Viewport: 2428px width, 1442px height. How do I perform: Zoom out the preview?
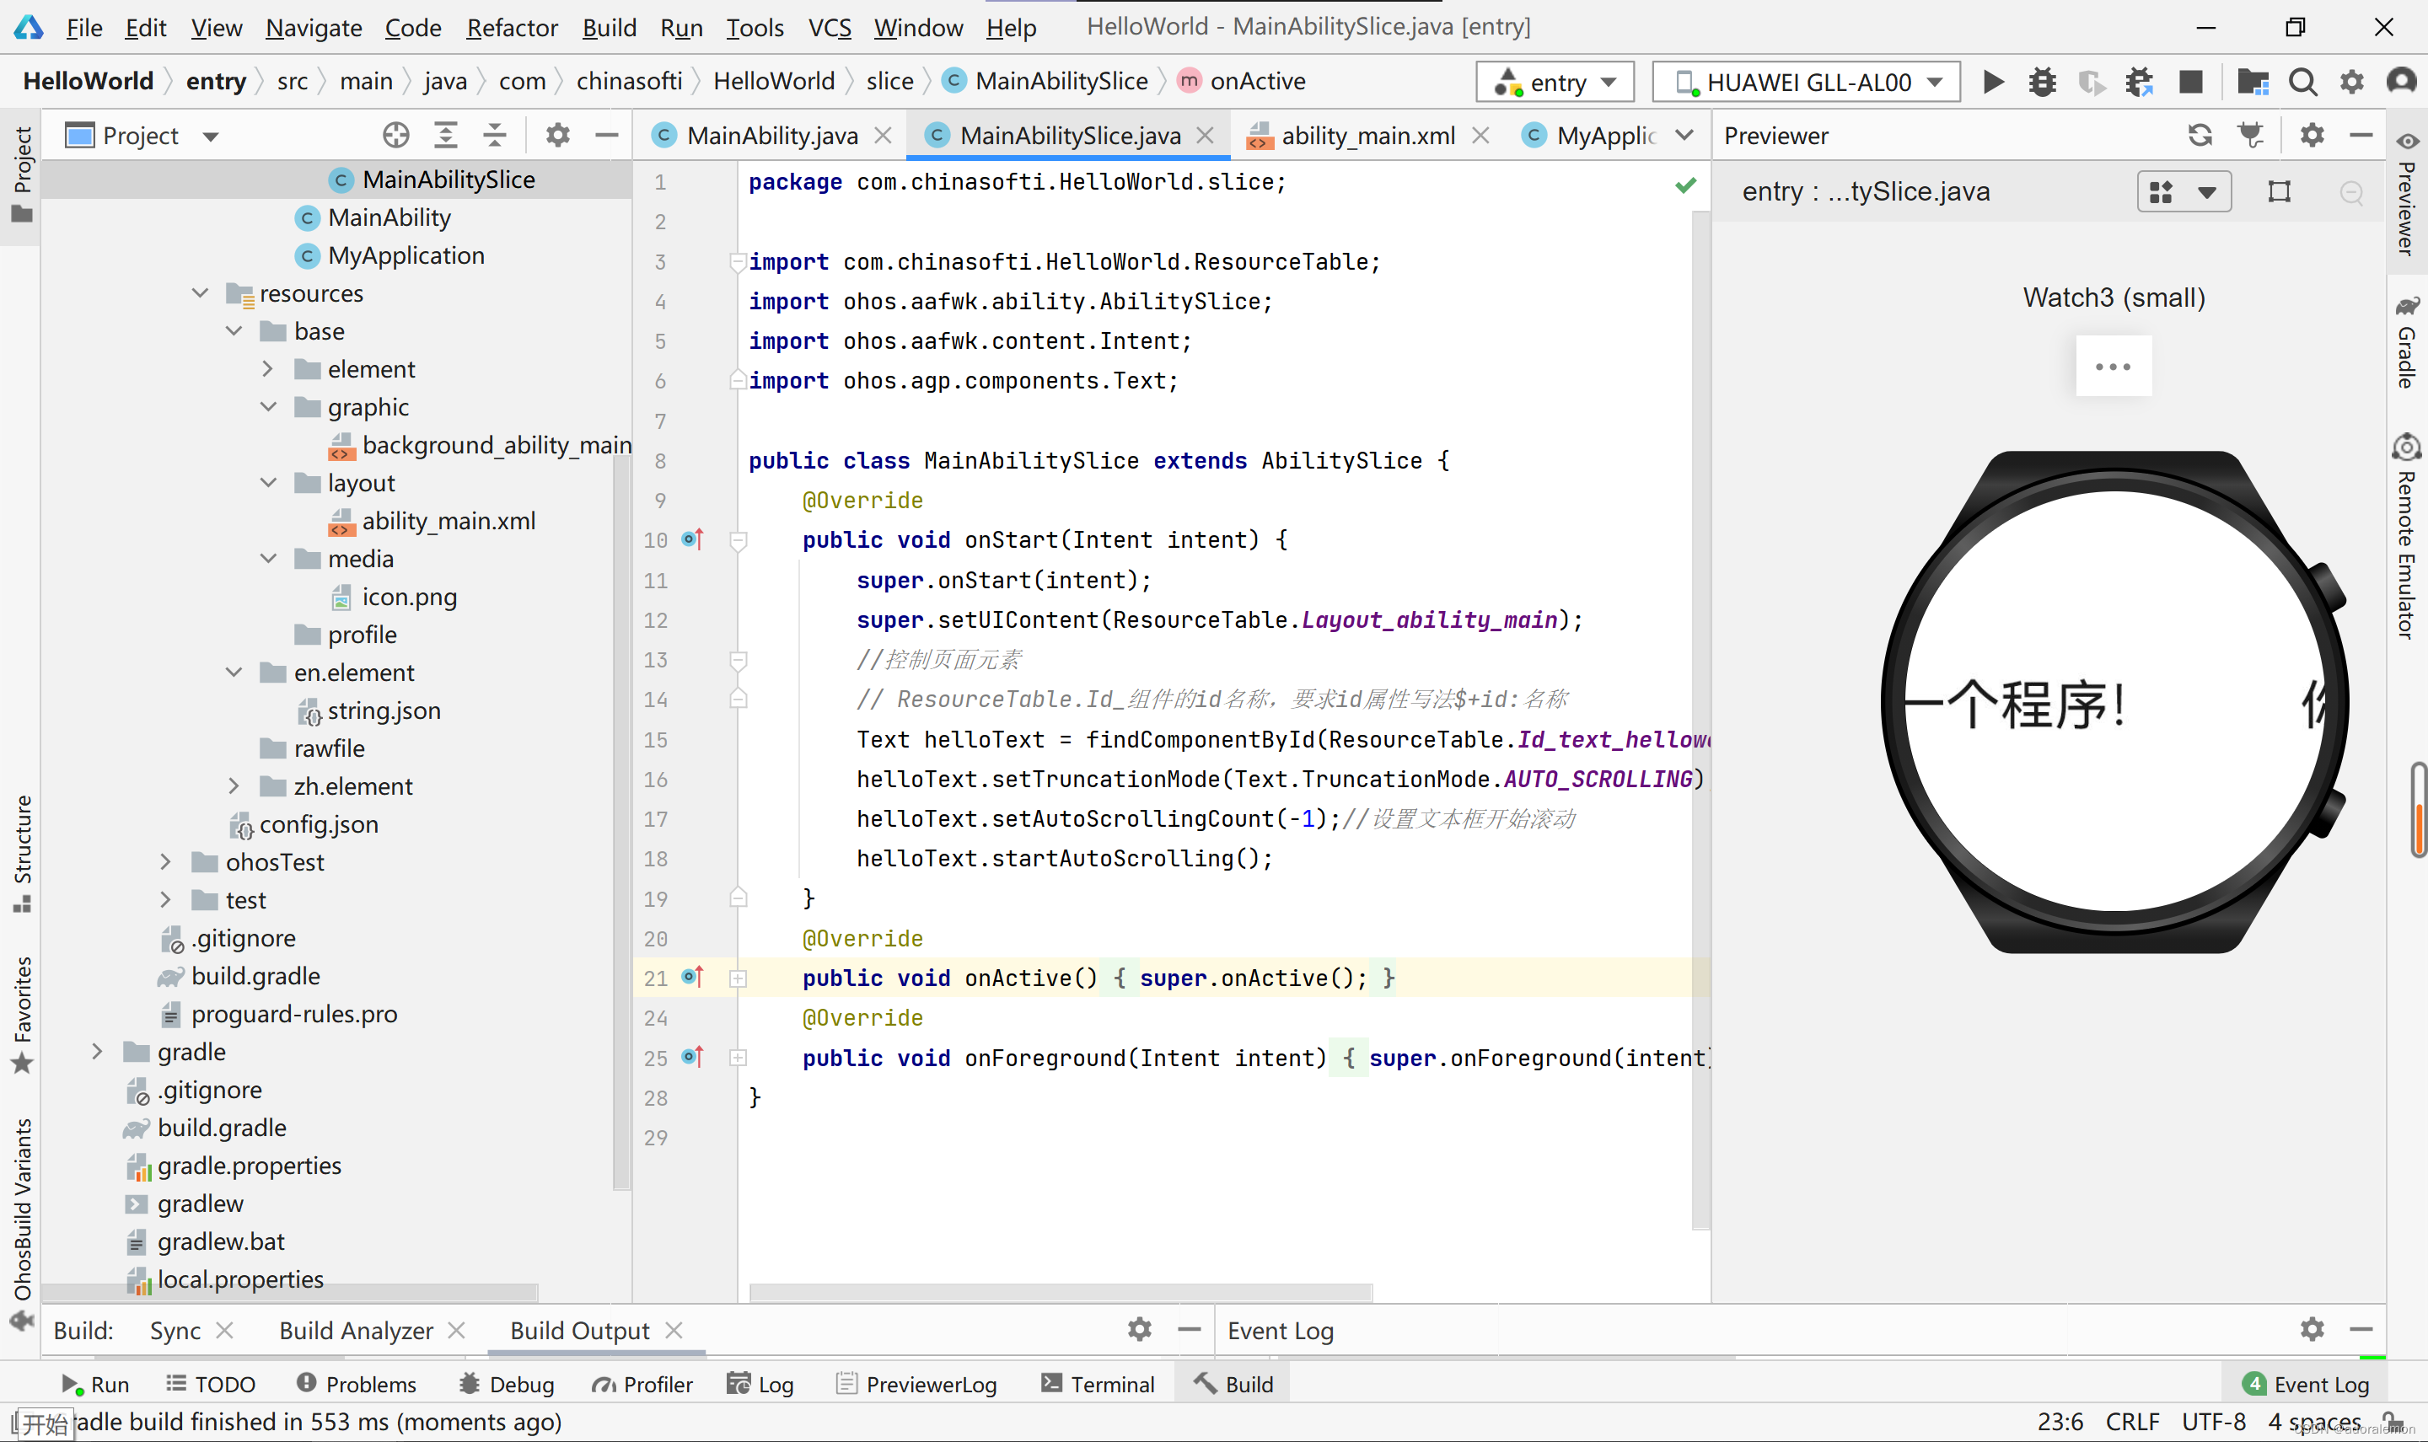pos(2350,192)
